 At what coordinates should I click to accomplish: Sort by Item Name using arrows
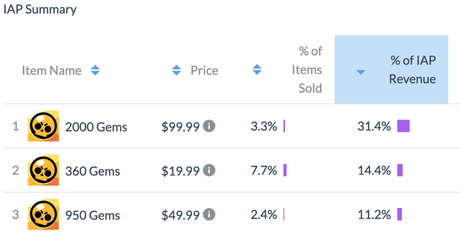tap(95, 70)
